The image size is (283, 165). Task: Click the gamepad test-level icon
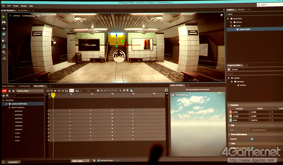pyautogui.click(x=4, y=22)
